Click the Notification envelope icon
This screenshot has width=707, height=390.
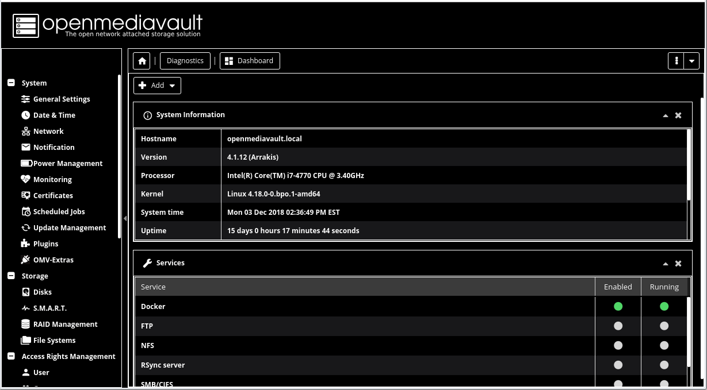[x=25, y=147]
